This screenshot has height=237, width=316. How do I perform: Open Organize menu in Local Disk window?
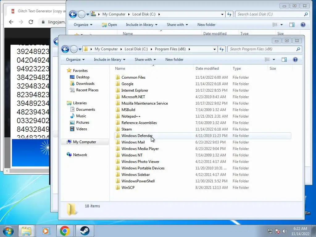83,25
